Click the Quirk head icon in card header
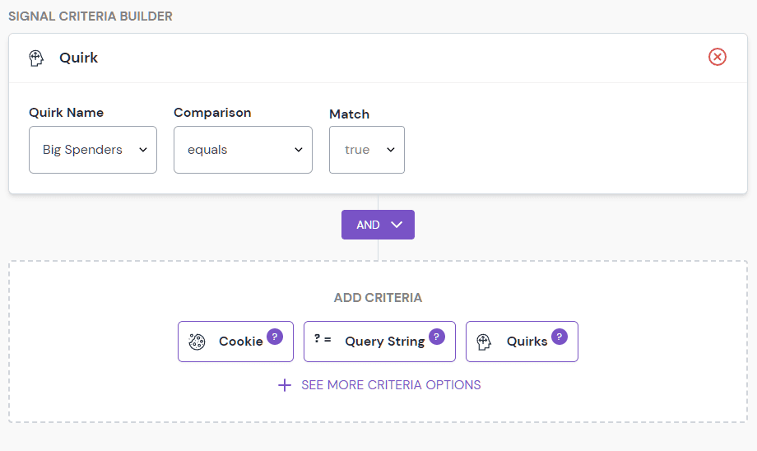Screen dimensions: 757x451 point(36,58)
